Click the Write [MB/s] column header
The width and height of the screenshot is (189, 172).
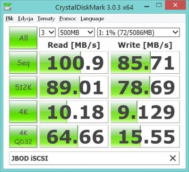(145, 45)
